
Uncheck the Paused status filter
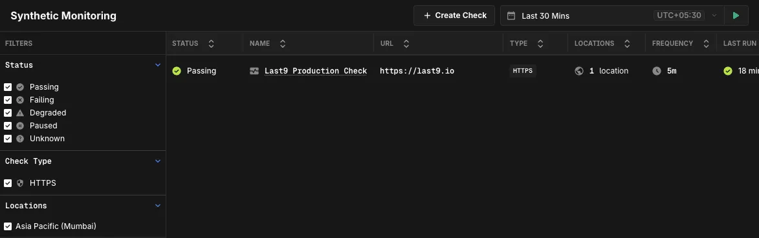pyautogui.click(x=8, y=126)
